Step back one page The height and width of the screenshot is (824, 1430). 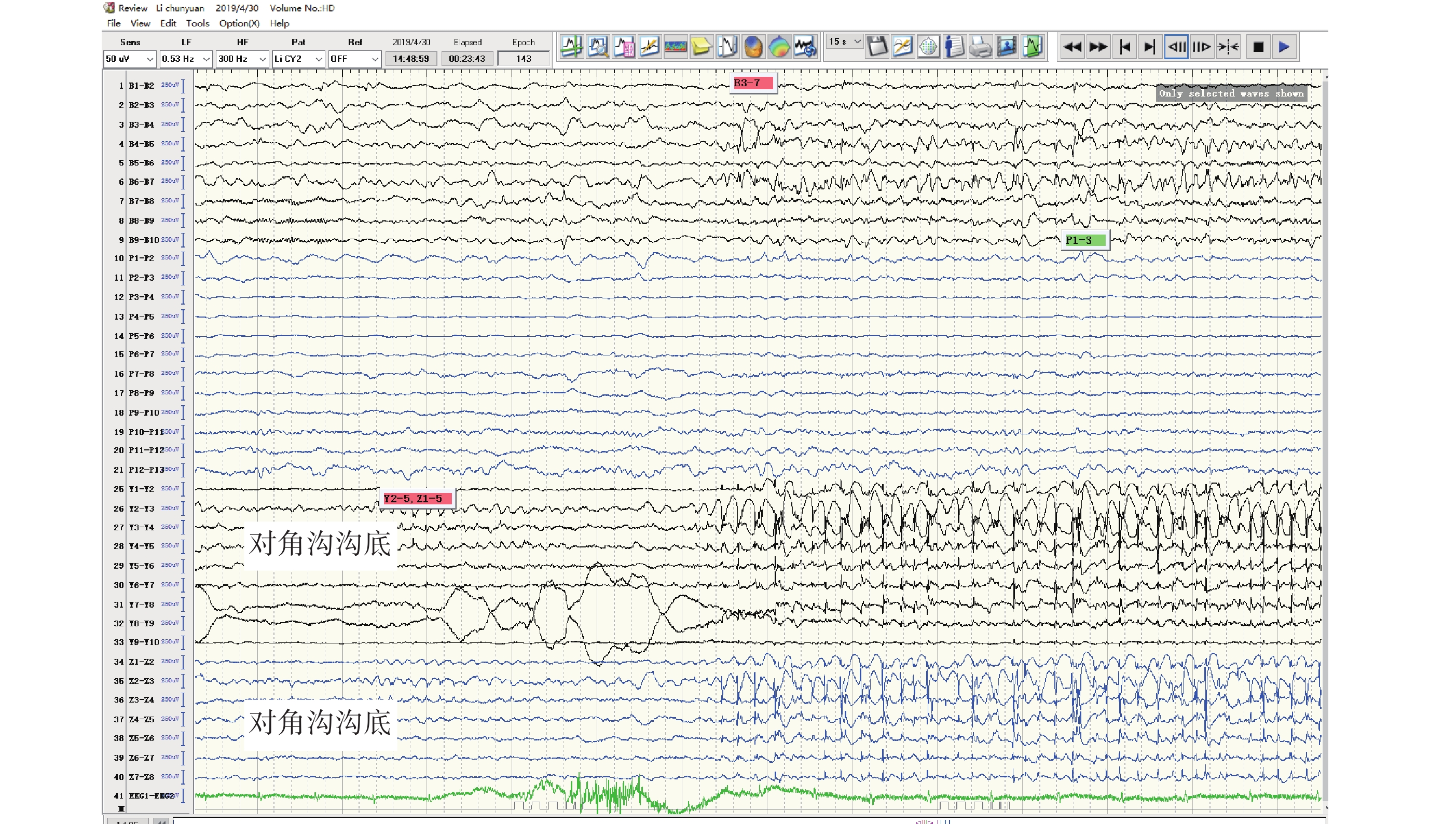tap(1177, 47)
